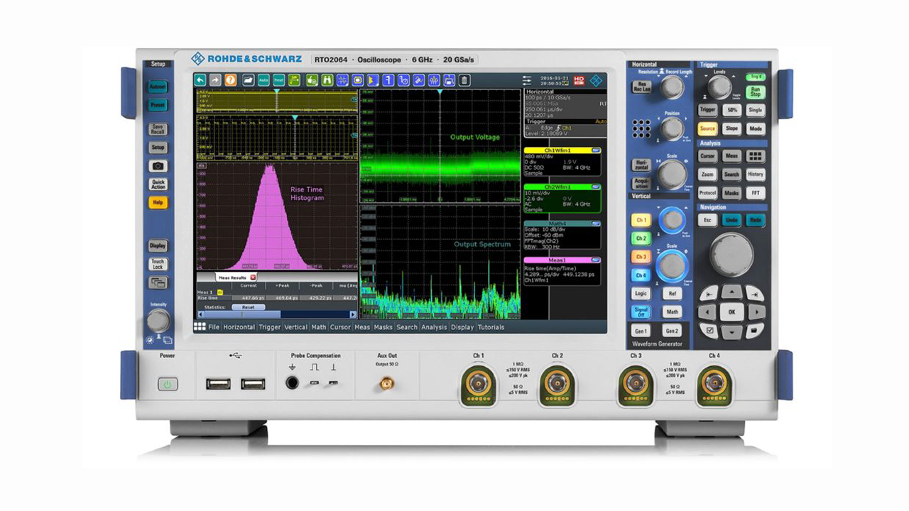Toggle the Gen 2 waveform generator button

coord(672,331)
